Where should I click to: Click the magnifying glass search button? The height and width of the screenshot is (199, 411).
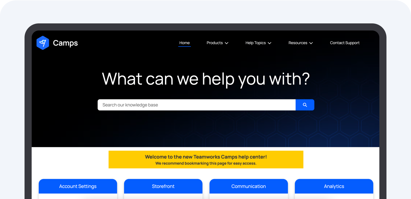coord(305,105)
